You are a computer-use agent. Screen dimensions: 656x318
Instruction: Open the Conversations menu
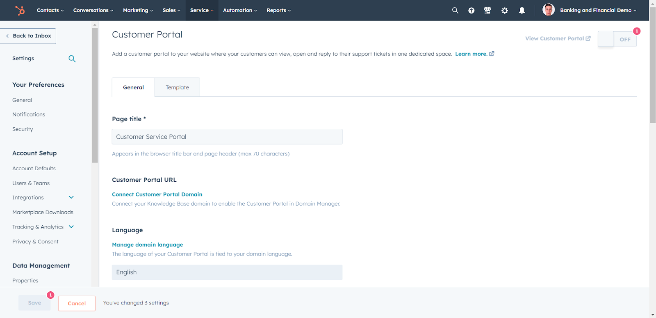(93, 10)
